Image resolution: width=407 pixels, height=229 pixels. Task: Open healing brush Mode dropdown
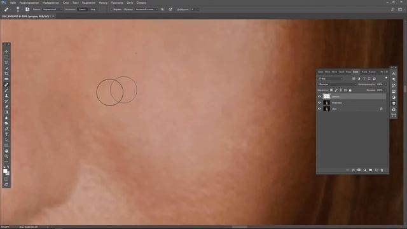(x=52, y=10)
